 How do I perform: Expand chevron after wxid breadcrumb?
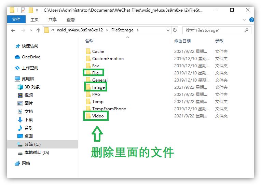107,30
